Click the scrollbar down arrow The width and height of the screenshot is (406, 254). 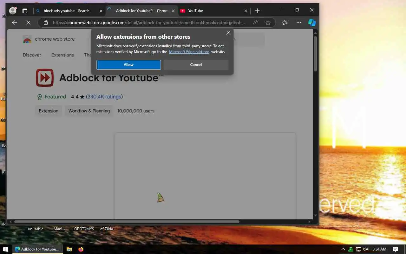pyautogui.click(x=315, y=216)
